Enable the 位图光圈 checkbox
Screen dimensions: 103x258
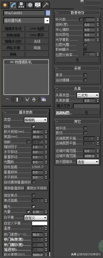click(85, 45)
